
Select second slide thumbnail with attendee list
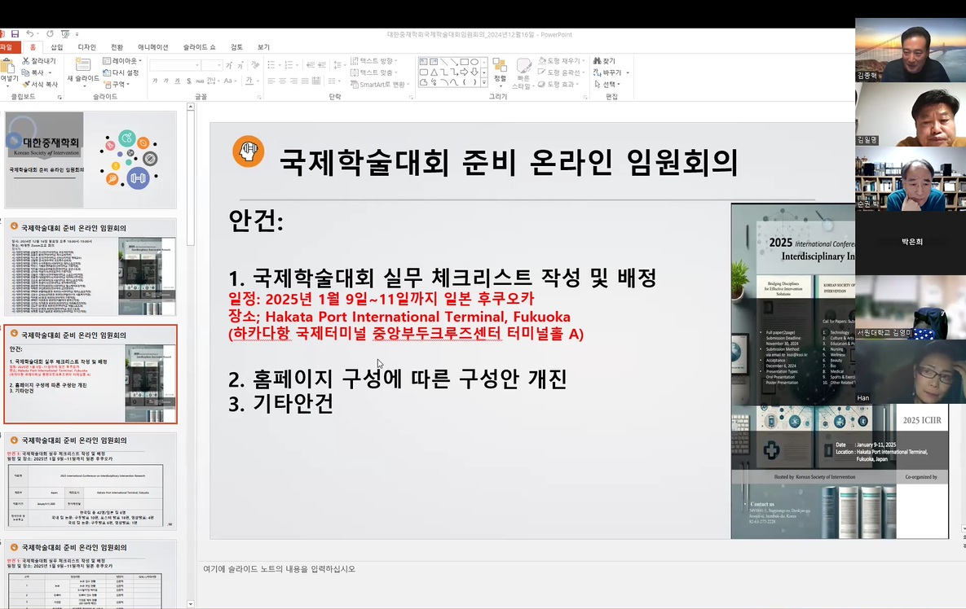tap(90, 268)
